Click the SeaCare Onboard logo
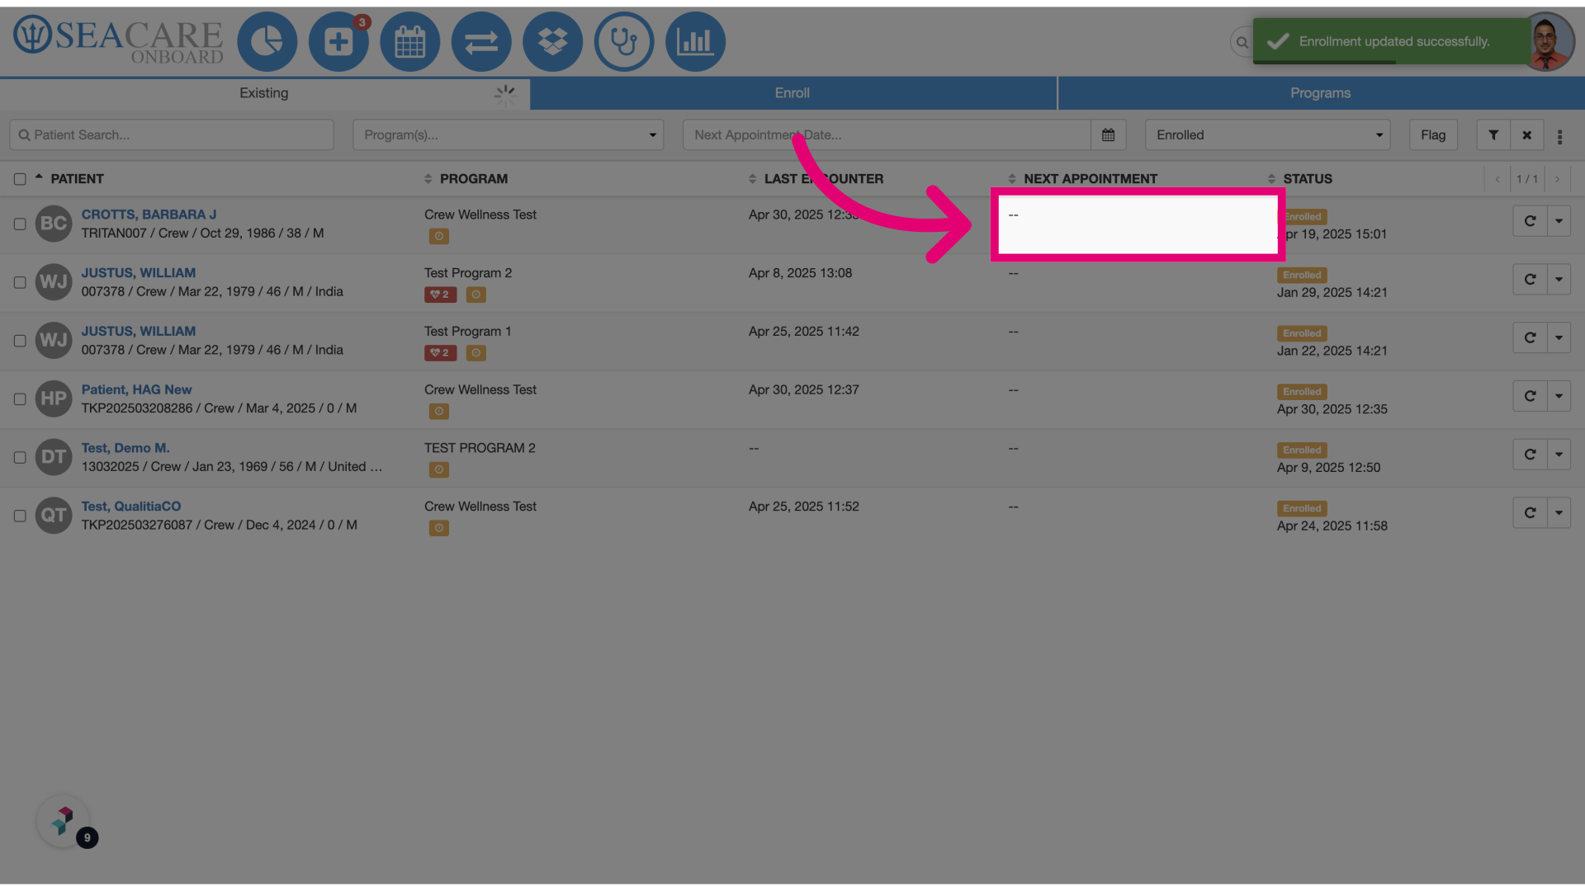This screenshot has width=1585, height=891. coord(118,40)
